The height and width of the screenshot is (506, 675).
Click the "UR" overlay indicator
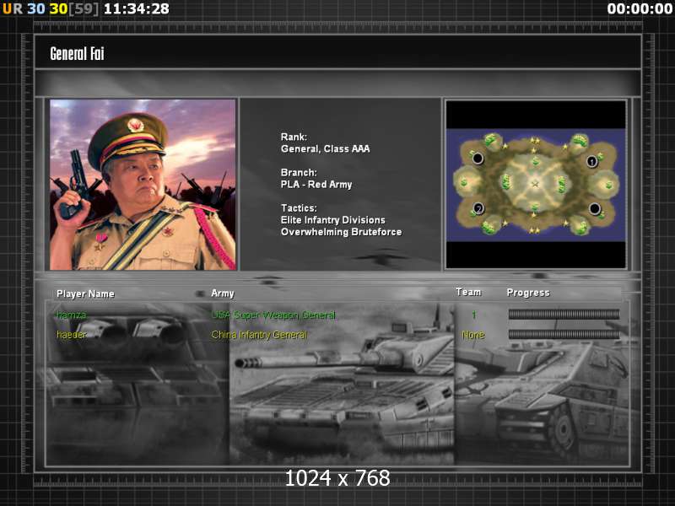pos(13,8)
